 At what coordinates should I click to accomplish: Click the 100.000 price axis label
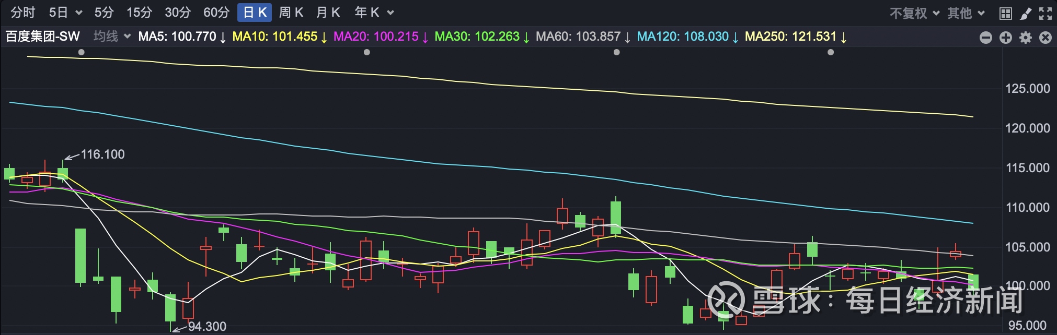coord(1028,286)
